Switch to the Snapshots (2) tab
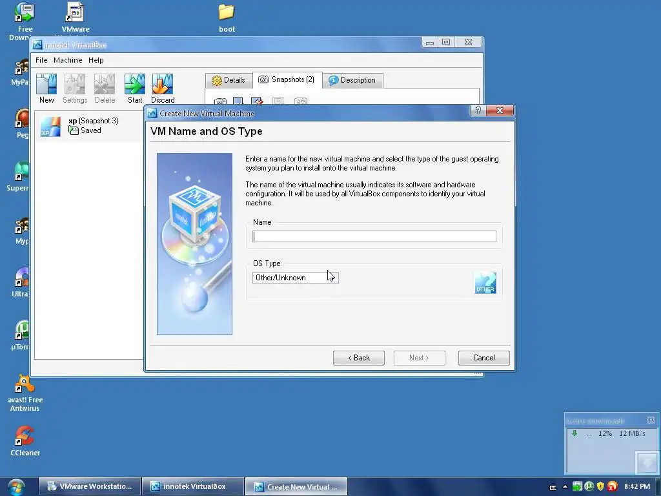This screenshot has height=496, width=661. click(x=287, y=79)
